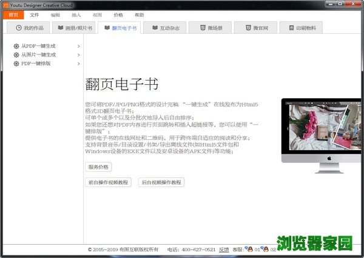Open the 帮助 menu
The width and height of the screenshot is (364, 258).
click(x=139, y=14)
